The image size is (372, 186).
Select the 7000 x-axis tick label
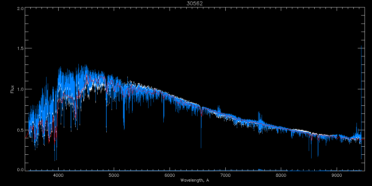pos(225,175)
